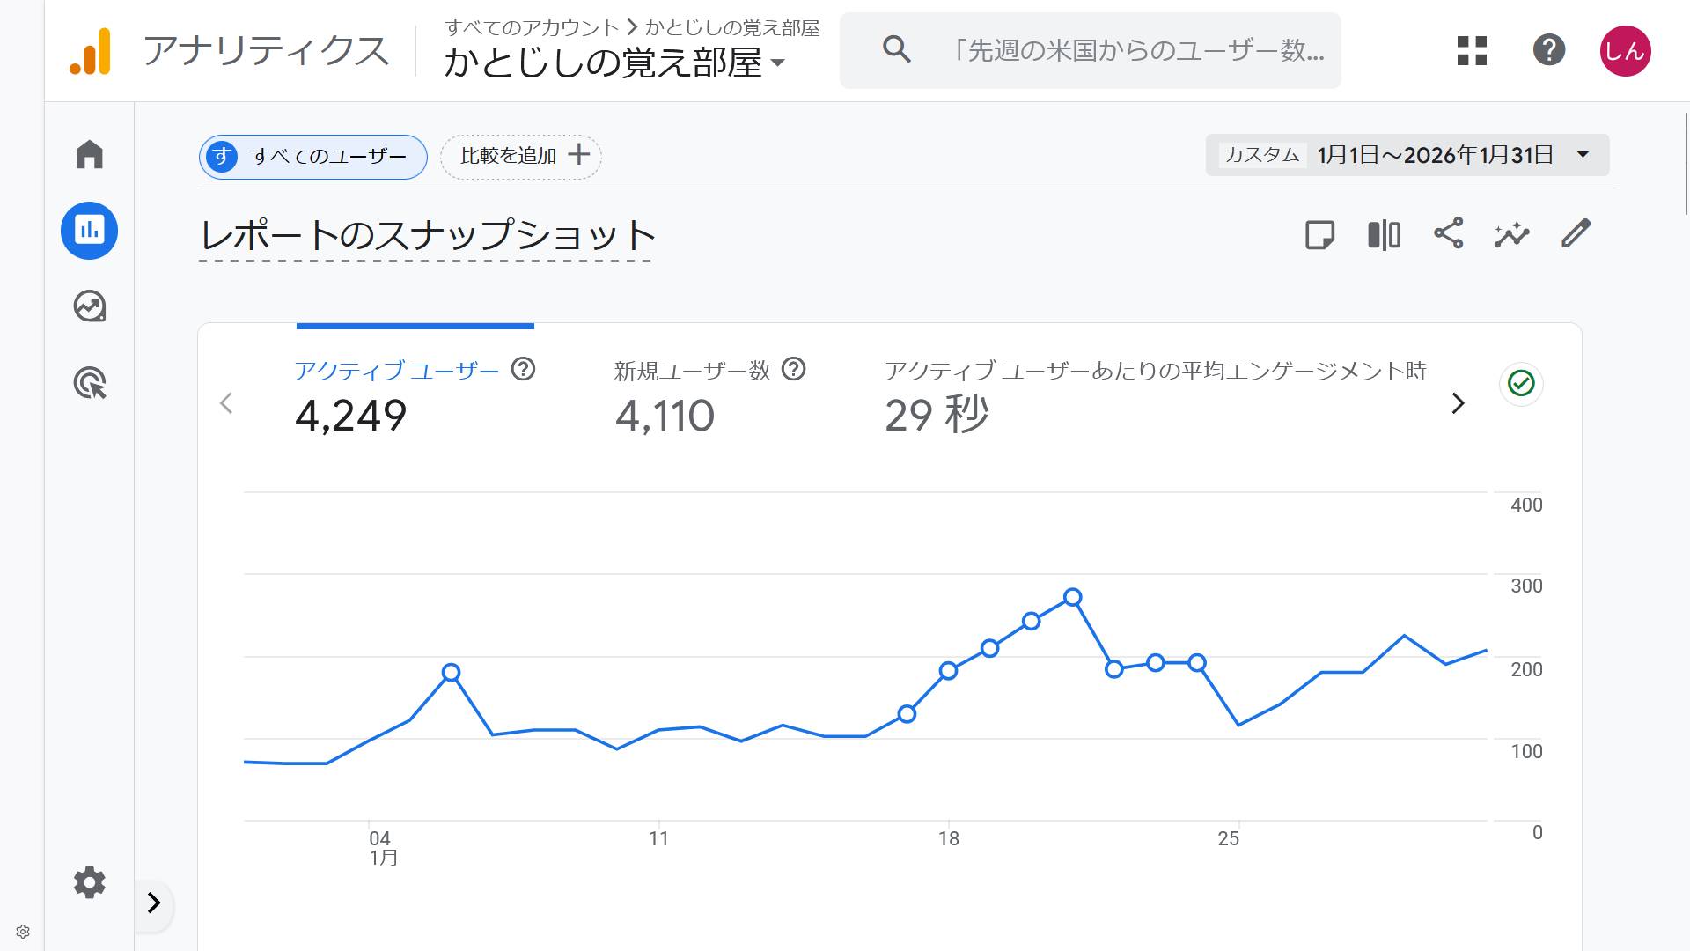
Task: Click 比較を追加 to add a comparison
Action: point(520,155)
